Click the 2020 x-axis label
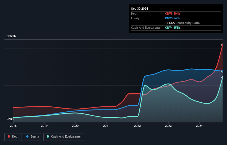The width and height of the screenshot is (227, 145). [x=75, y=126]
